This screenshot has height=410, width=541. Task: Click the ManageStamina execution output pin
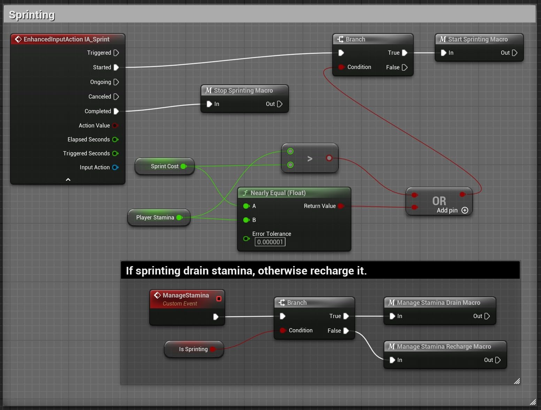point(216,317)
